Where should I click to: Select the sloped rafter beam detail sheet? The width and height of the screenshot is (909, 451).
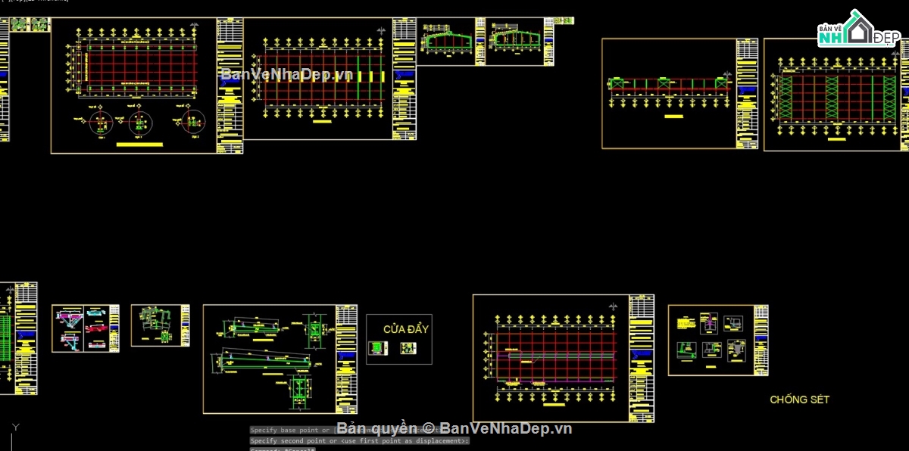click(270, 359)
